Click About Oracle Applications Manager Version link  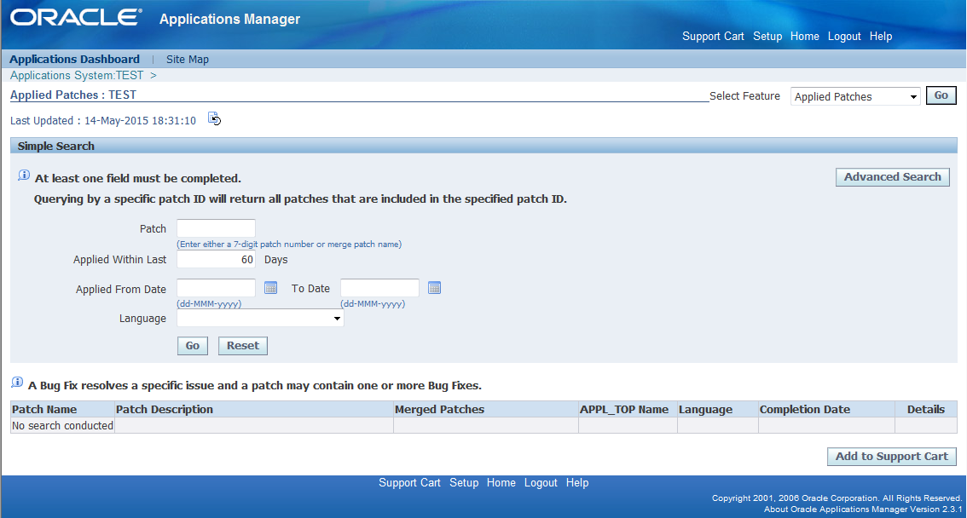point(863,509)
